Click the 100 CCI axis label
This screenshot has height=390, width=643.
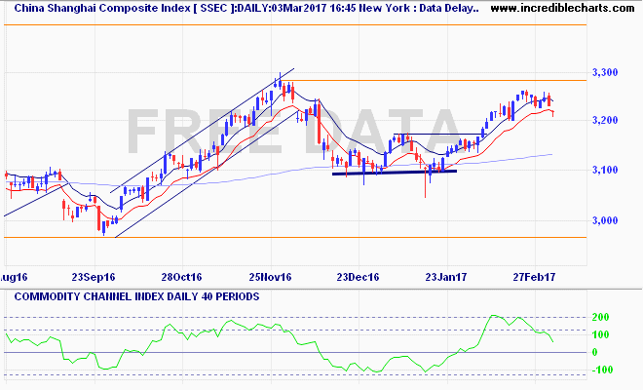pyautogui.click(x=600, y=334)
